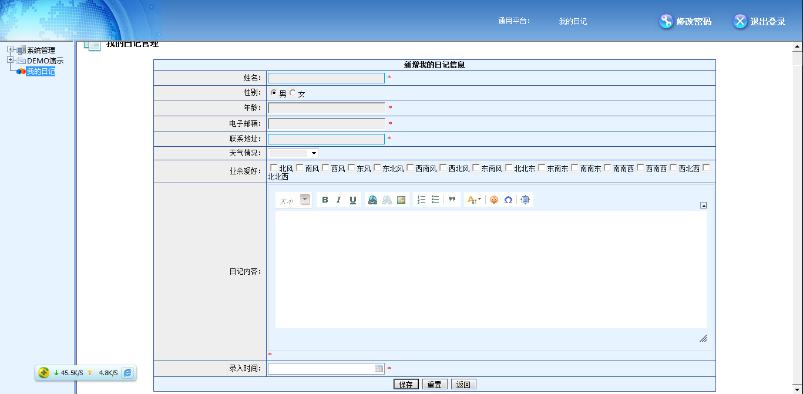Maximize the editor with the fullscreen icon

click(525, 200)
